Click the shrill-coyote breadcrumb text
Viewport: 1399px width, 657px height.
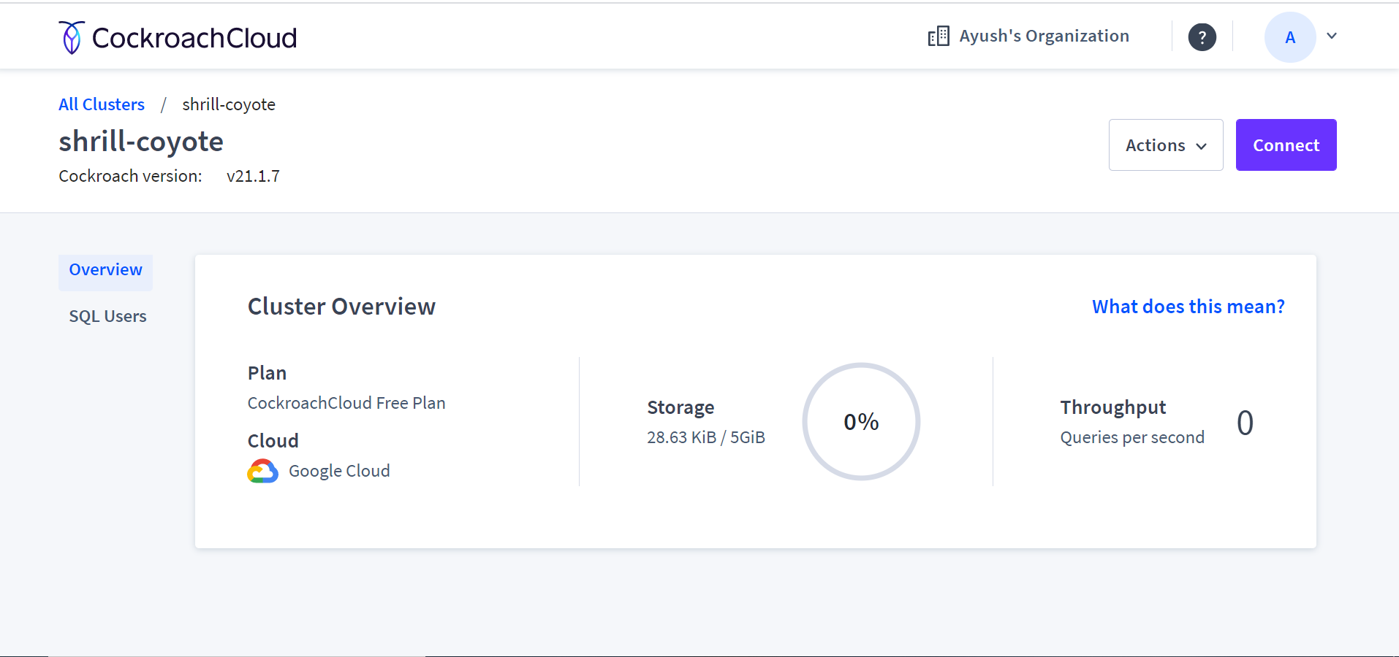[229, 104]
